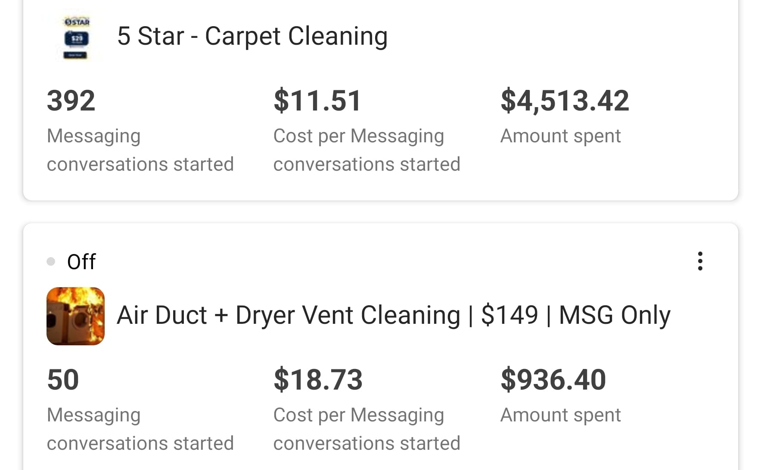Open the 5 Star - Carpet Cleaning campaign title
761x470 pixels.
[x=252, y=36]
